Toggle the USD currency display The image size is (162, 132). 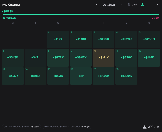(x=132, y=5)
